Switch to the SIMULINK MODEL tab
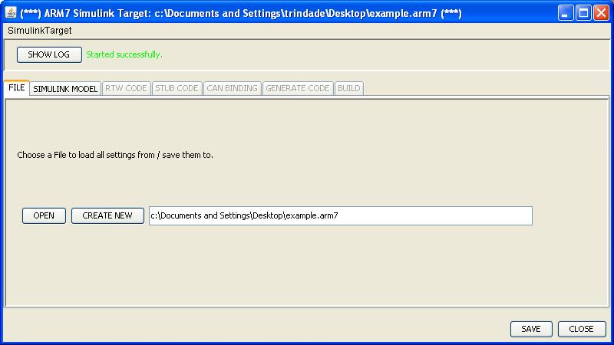The height and width of the screenshot is (345, 614). (x=65, y=88)
